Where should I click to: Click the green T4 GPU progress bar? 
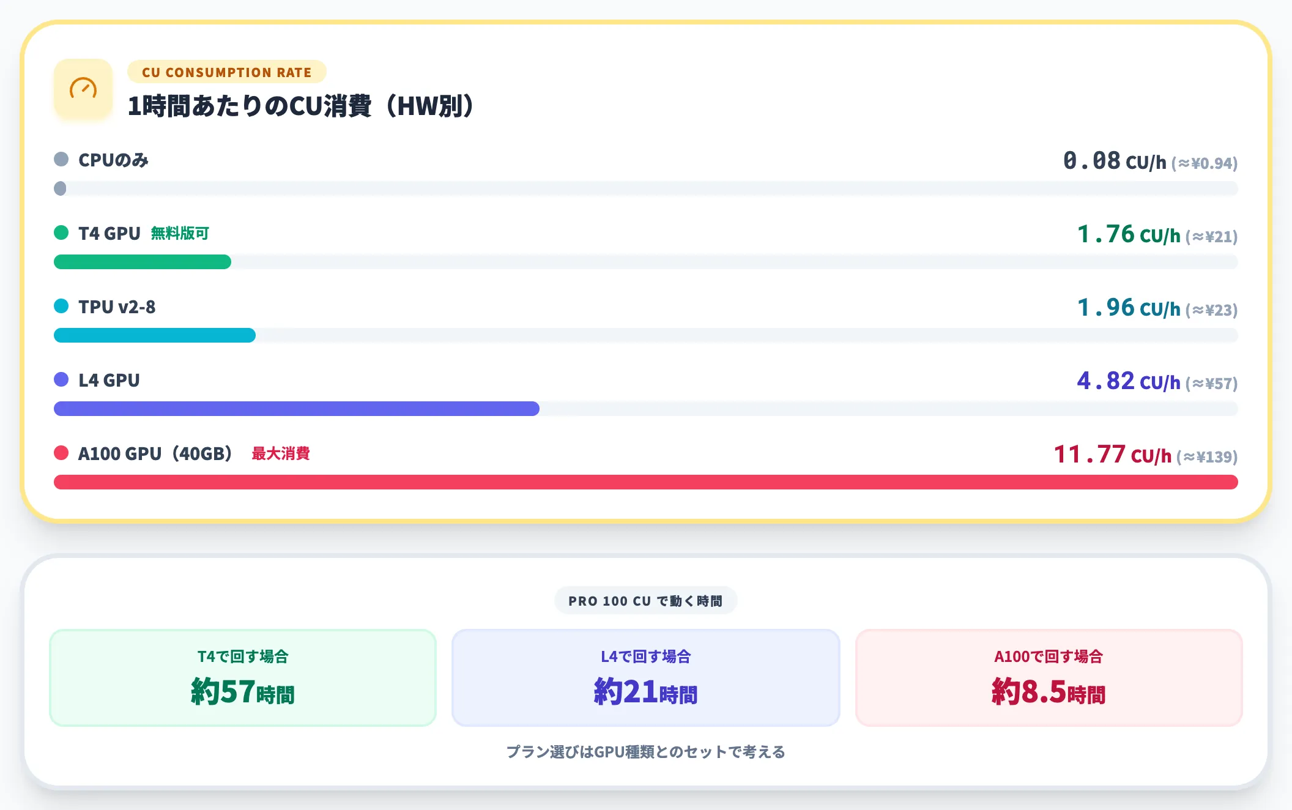[143, 262]
